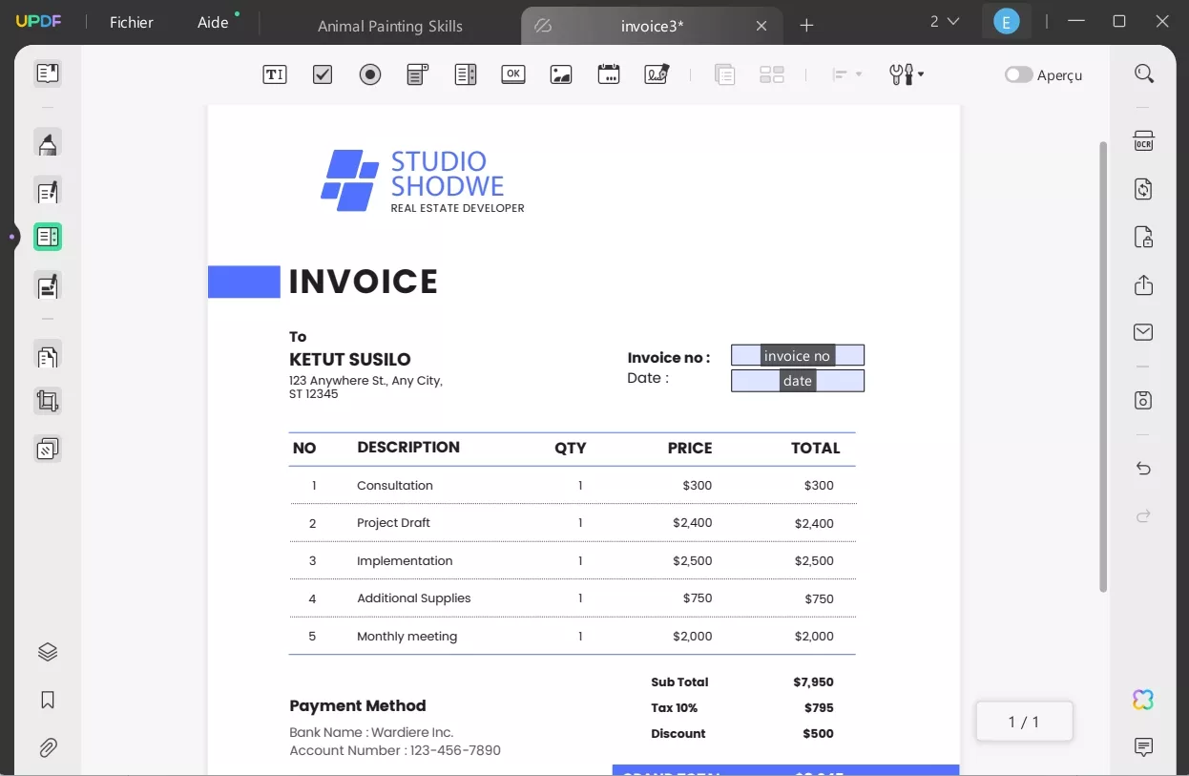Click the Consultation description text

coord(395,485)
